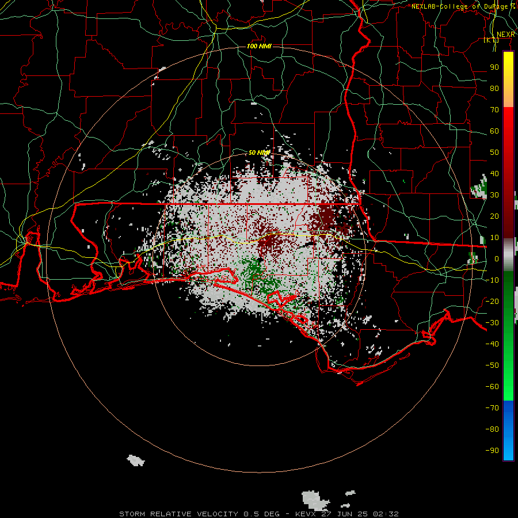Click the 90 value on the color scale
This screenshot has width=518, height=518.
[x=494, y=67]
